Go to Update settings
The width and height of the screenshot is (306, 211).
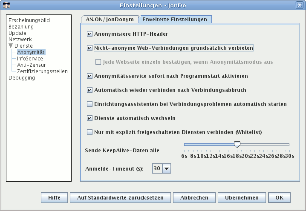click(17, 33)
